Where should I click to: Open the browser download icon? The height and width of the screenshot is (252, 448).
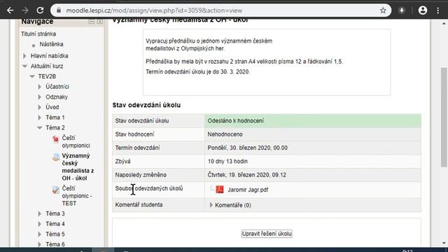pyautogui.click(x=401, y=10)
